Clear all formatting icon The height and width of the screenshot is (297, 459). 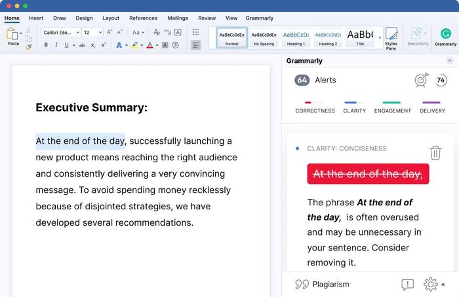(157, 32)
